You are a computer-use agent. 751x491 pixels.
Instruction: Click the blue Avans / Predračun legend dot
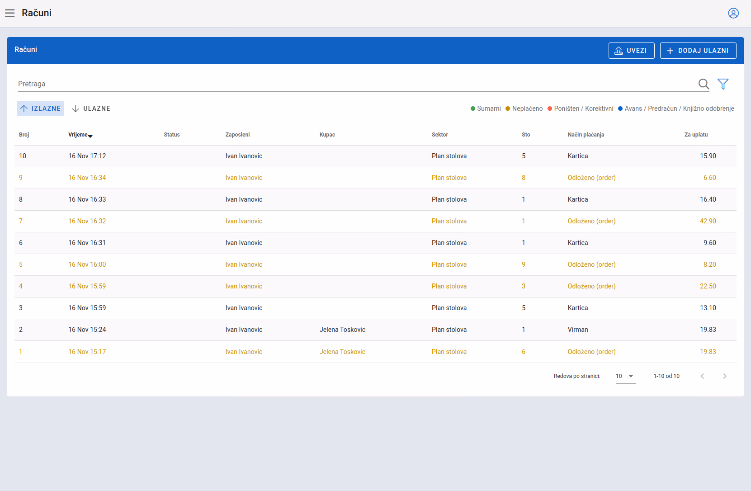(x=620, y=109)
